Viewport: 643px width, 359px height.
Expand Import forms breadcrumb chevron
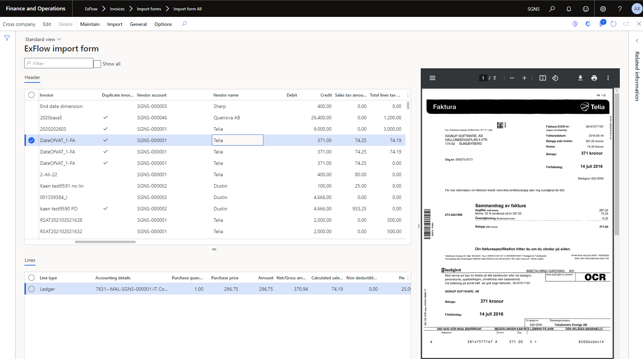(167, 9)
